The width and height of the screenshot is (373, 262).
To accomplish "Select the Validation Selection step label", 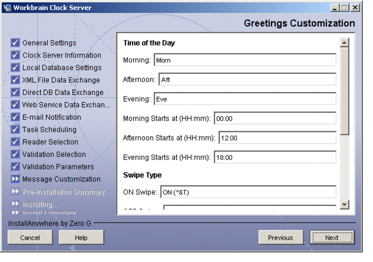I will coord(54,154).
